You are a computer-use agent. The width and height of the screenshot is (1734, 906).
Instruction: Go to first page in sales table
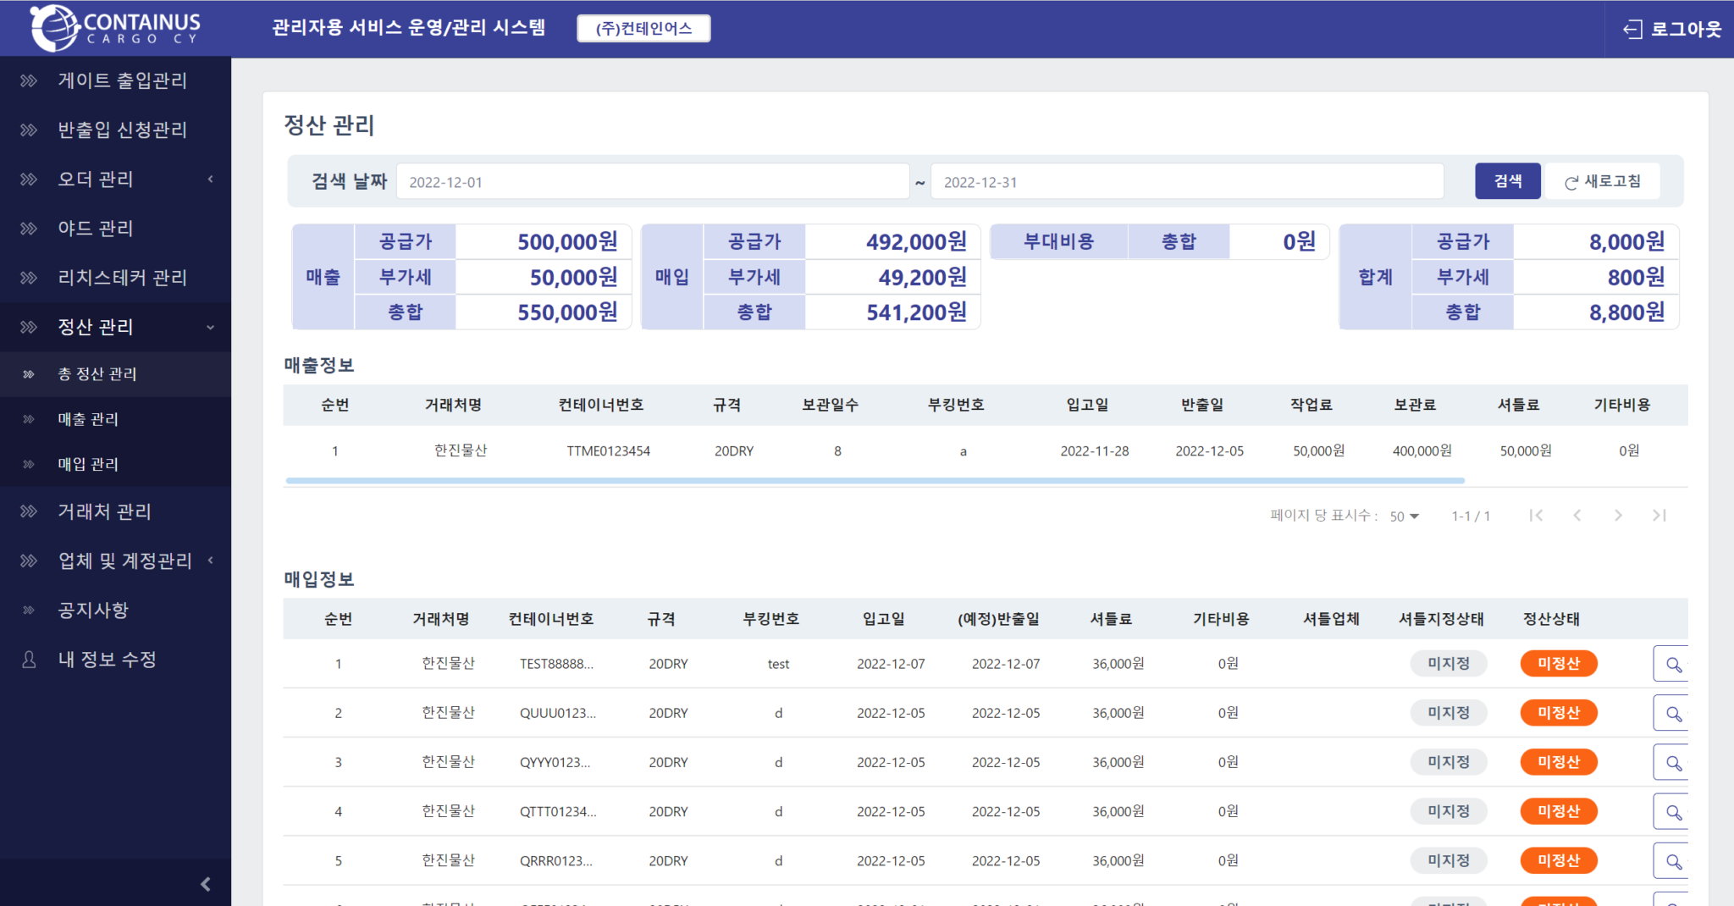click(1536, 516)
